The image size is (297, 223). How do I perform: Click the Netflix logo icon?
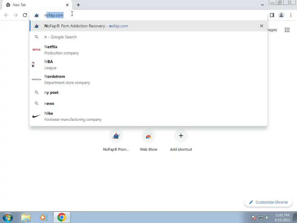point(36,50)
